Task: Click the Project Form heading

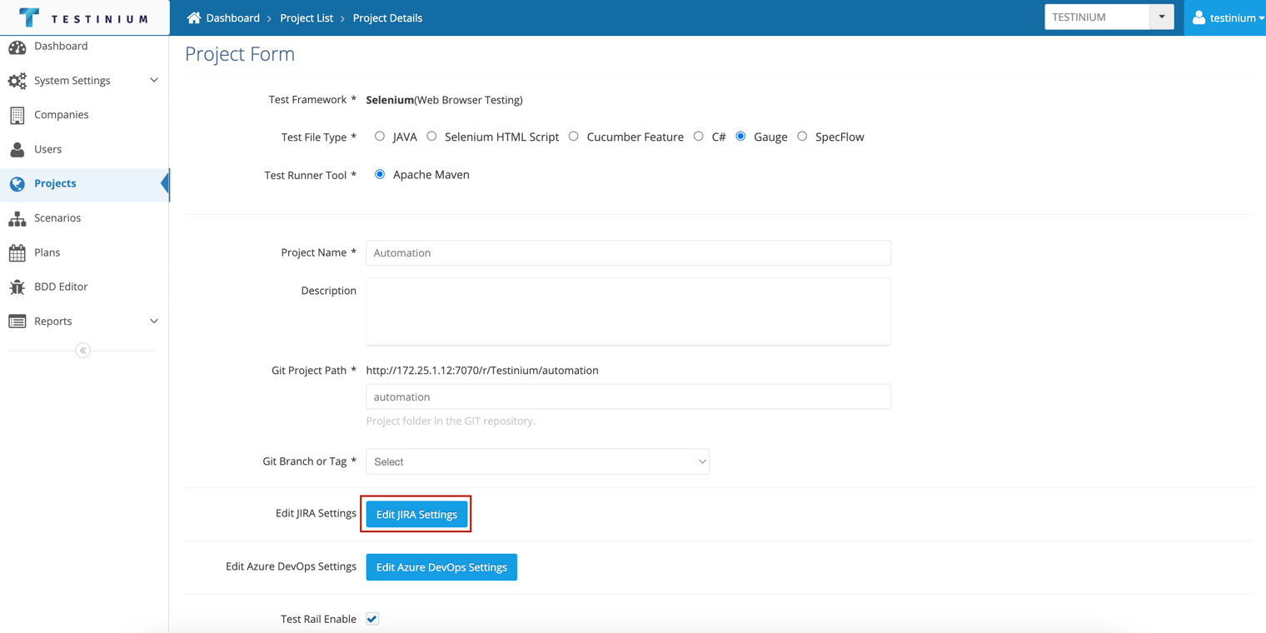Action: (x=240, y=54)
